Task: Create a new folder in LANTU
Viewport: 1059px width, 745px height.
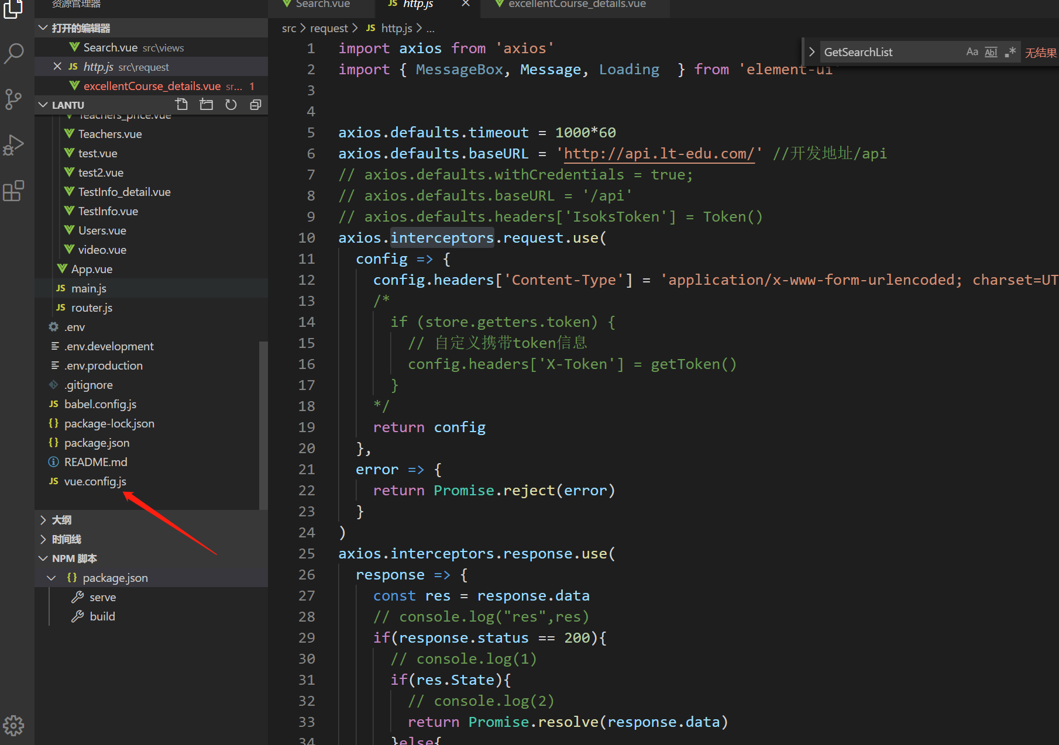Action: tap(207, 105)
